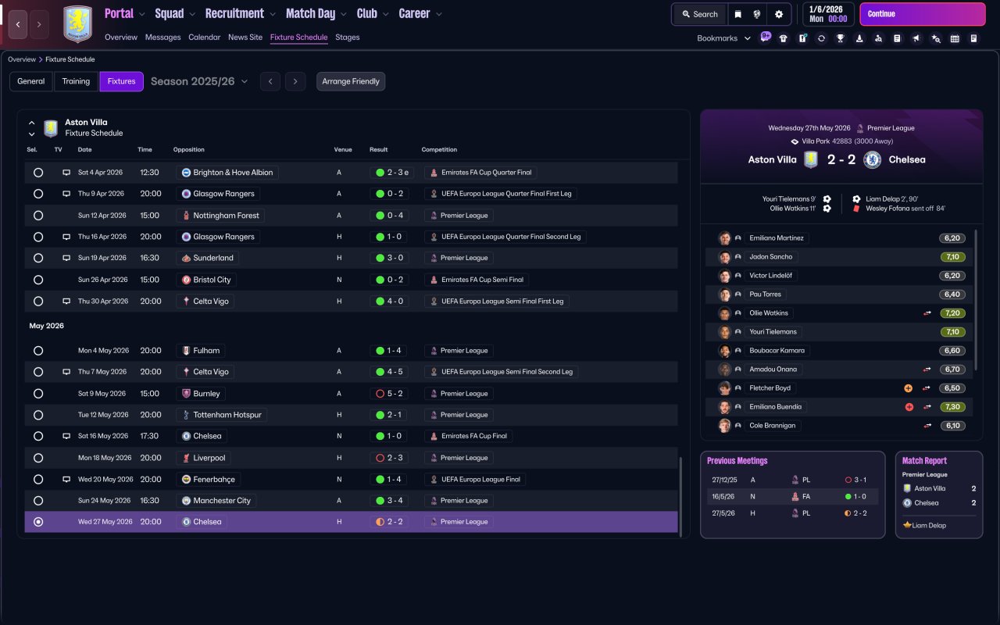Select the radio button for the Fulham fixture
Screen dimensions: 1000x625
38,351
